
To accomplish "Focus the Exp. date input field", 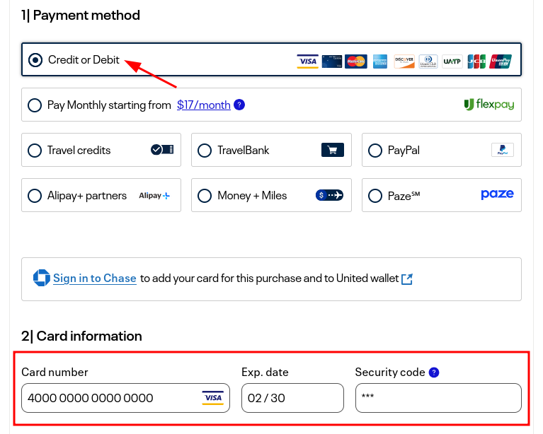I will coord(292,398).
